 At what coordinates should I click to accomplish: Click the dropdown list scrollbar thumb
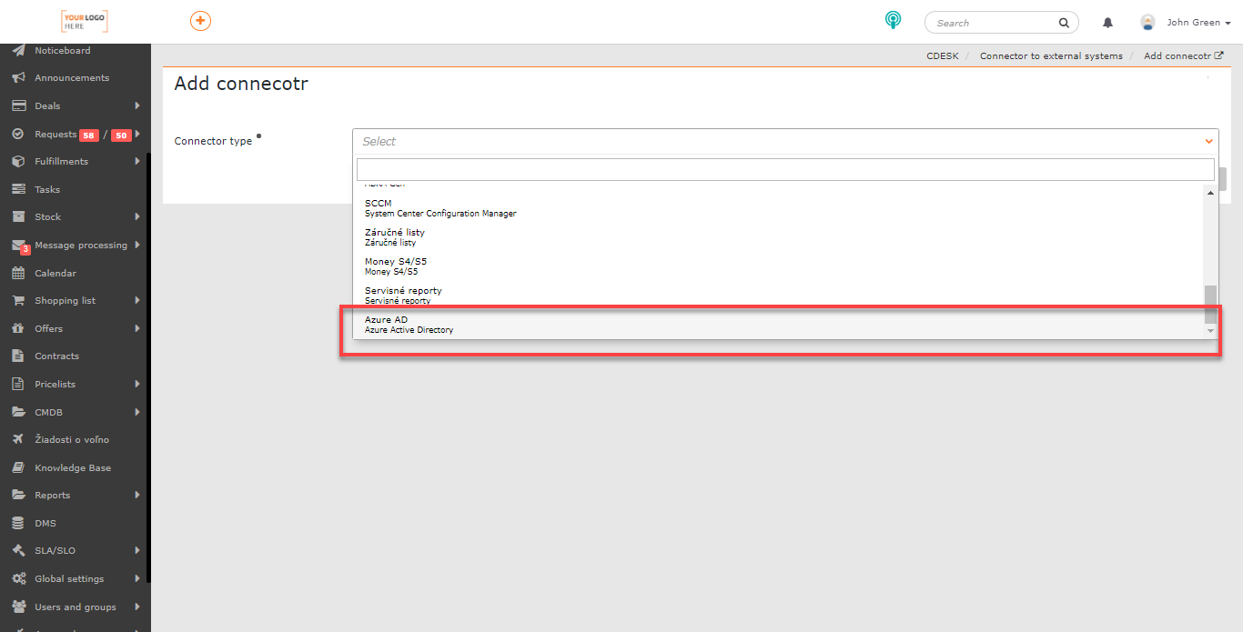pyautogui.click(x=1210, y=305)
